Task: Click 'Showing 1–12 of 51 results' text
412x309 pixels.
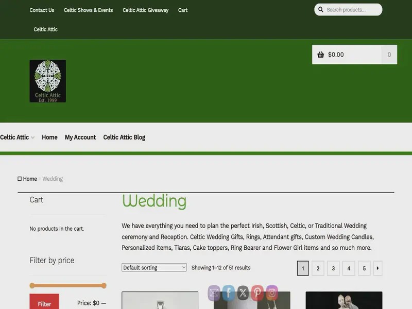Action: click(x=221, y=267)
